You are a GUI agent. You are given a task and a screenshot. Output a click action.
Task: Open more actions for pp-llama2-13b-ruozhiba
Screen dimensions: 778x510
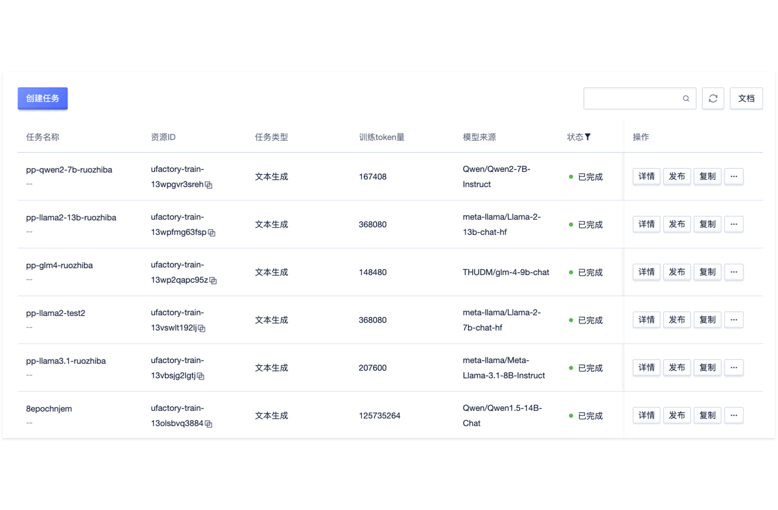pyautogui.click(x=734, y=224)
